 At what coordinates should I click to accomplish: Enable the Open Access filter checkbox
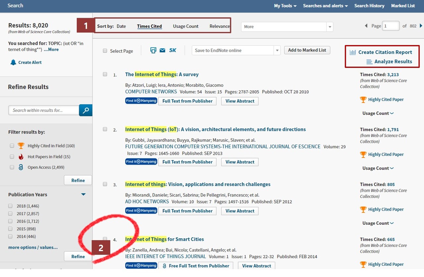12,167
